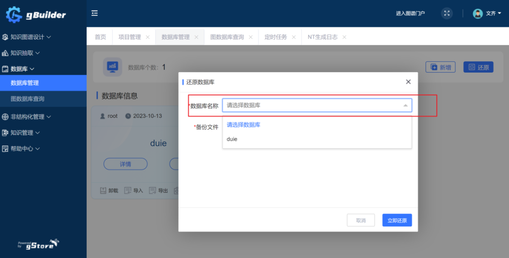
Task: Switch to 项目管理 tab
Action: (x=130, y=37)
